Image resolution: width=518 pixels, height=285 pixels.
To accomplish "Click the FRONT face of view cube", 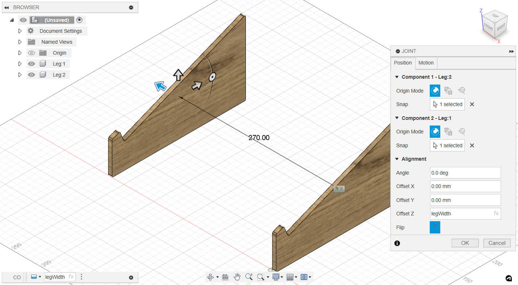I will [x=488, y=27].
